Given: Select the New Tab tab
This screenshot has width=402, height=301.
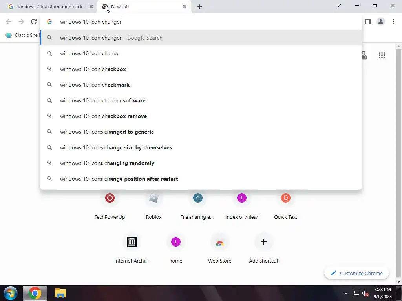Looking at the screenshot, I should coord(144,7).
